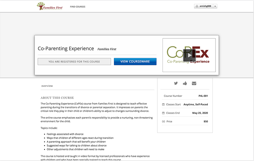Click the 'Anytime, Self-Paced' value
Screen dimensions: 254x161
tap(196, 104)
